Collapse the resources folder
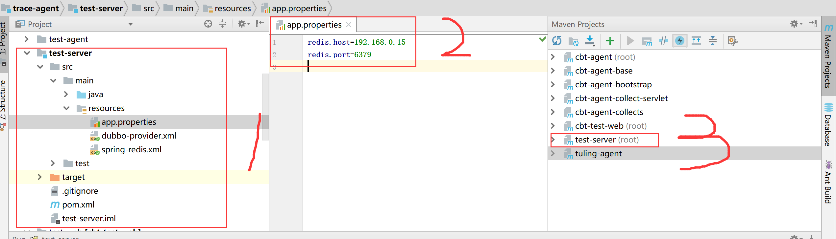The image size is (836, 239). point(66,108)
